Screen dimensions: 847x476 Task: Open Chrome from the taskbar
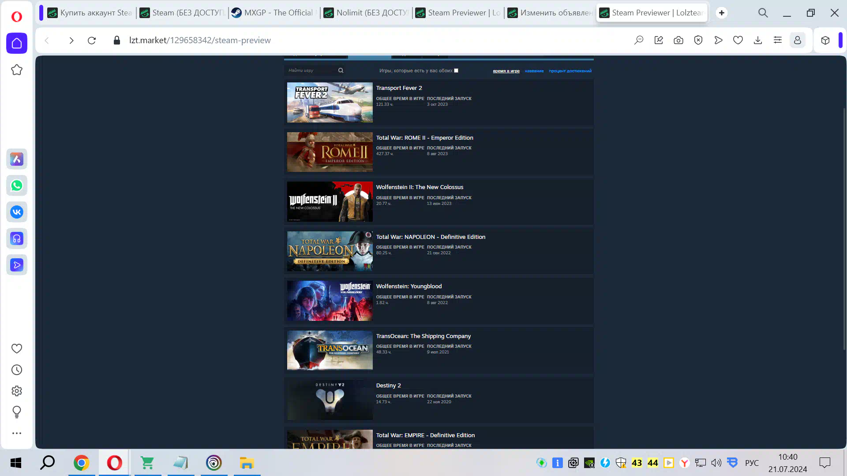click(x=81, y=463)
